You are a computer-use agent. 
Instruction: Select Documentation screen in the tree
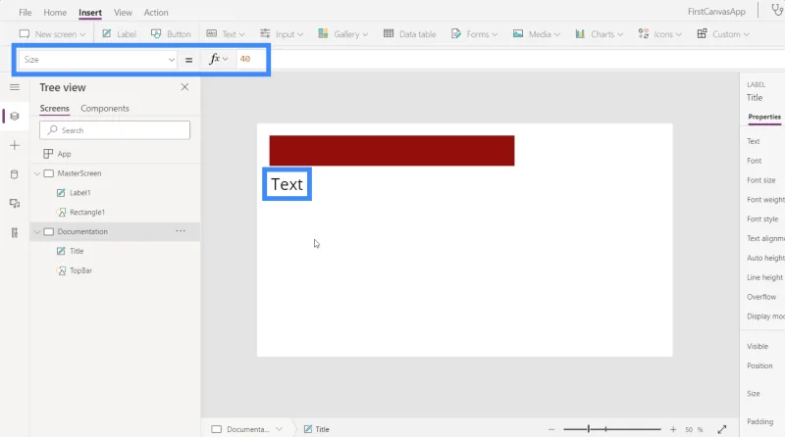[x=82, y=231]
